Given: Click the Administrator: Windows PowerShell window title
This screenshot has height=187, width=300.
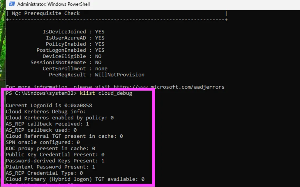Looking at the screenshot, I should point(54,4).
